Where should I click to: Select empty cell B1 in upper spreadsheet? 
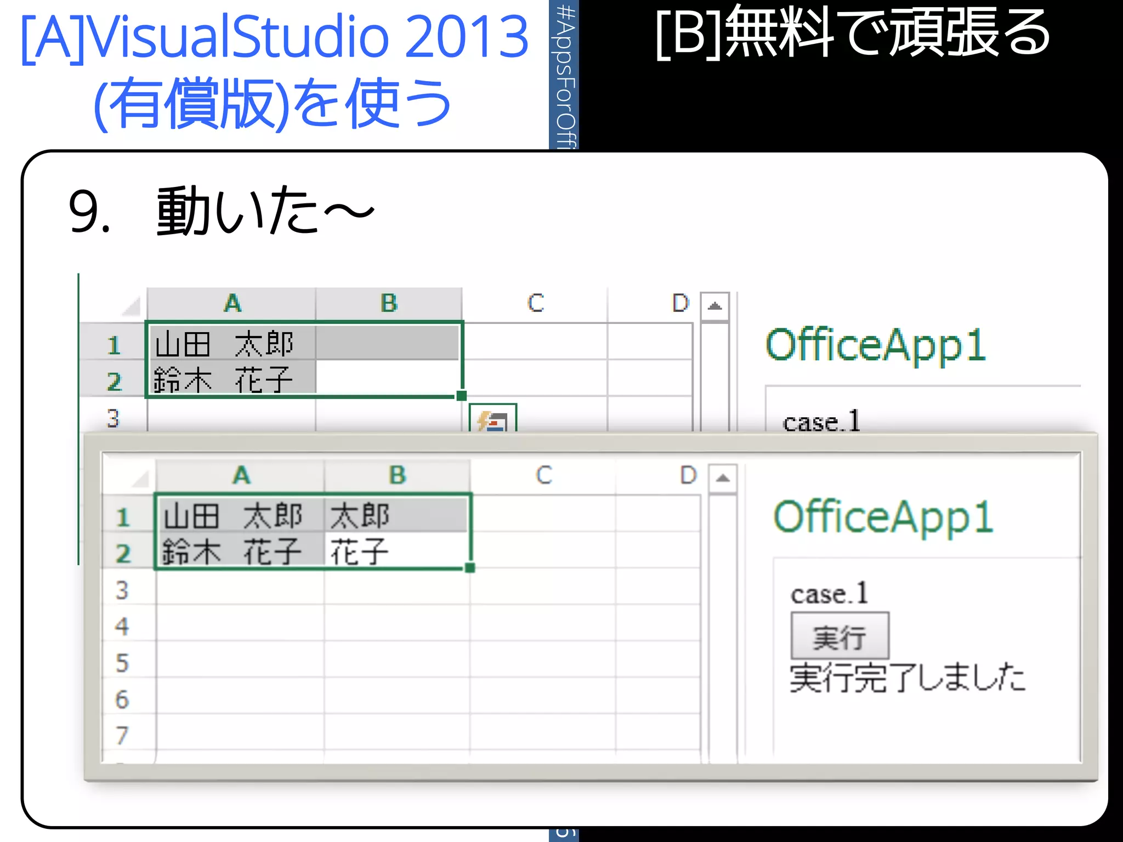(389, 342)
